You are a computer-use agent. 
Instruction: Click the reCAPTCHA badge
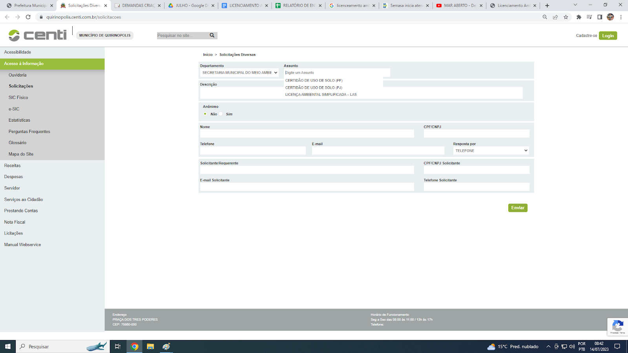coord(617,326)
